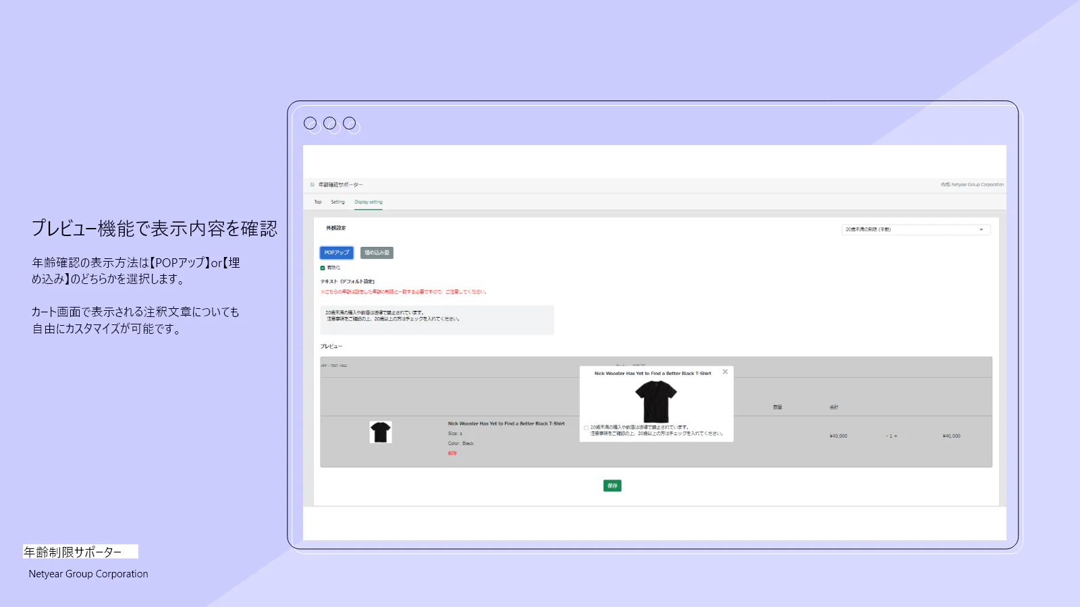The width and height of the screenshot is (1080, 607).
Task: Click the quantity stepper showing - 1 +
Action: [892, 436]
